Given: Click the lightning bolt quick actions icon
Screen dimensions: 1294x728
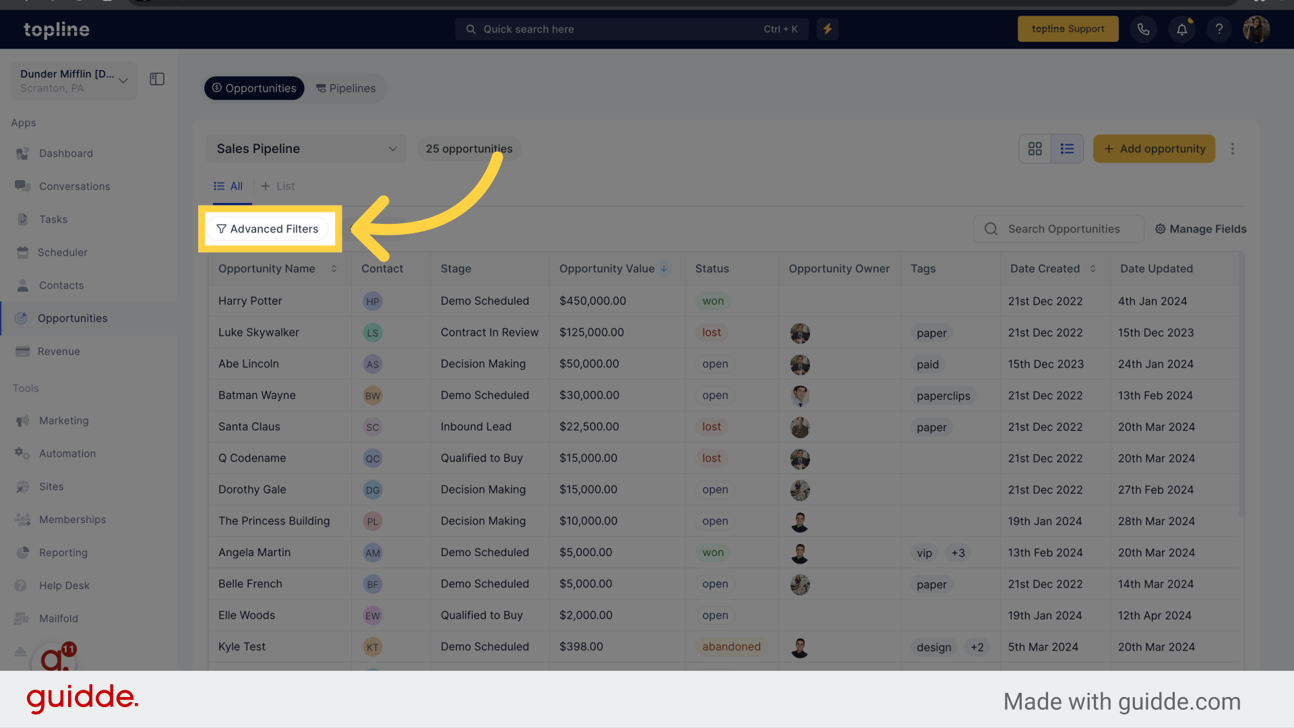Looking at the screenshot, I should coord(828,28).
